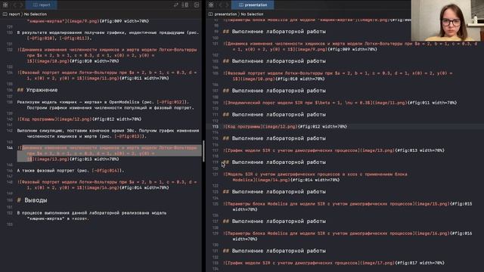The height and width of the screenshot is (272, 484).
Task: Click 'Эпидемический порог модели SIR' line
Action: tap(340, 103)
